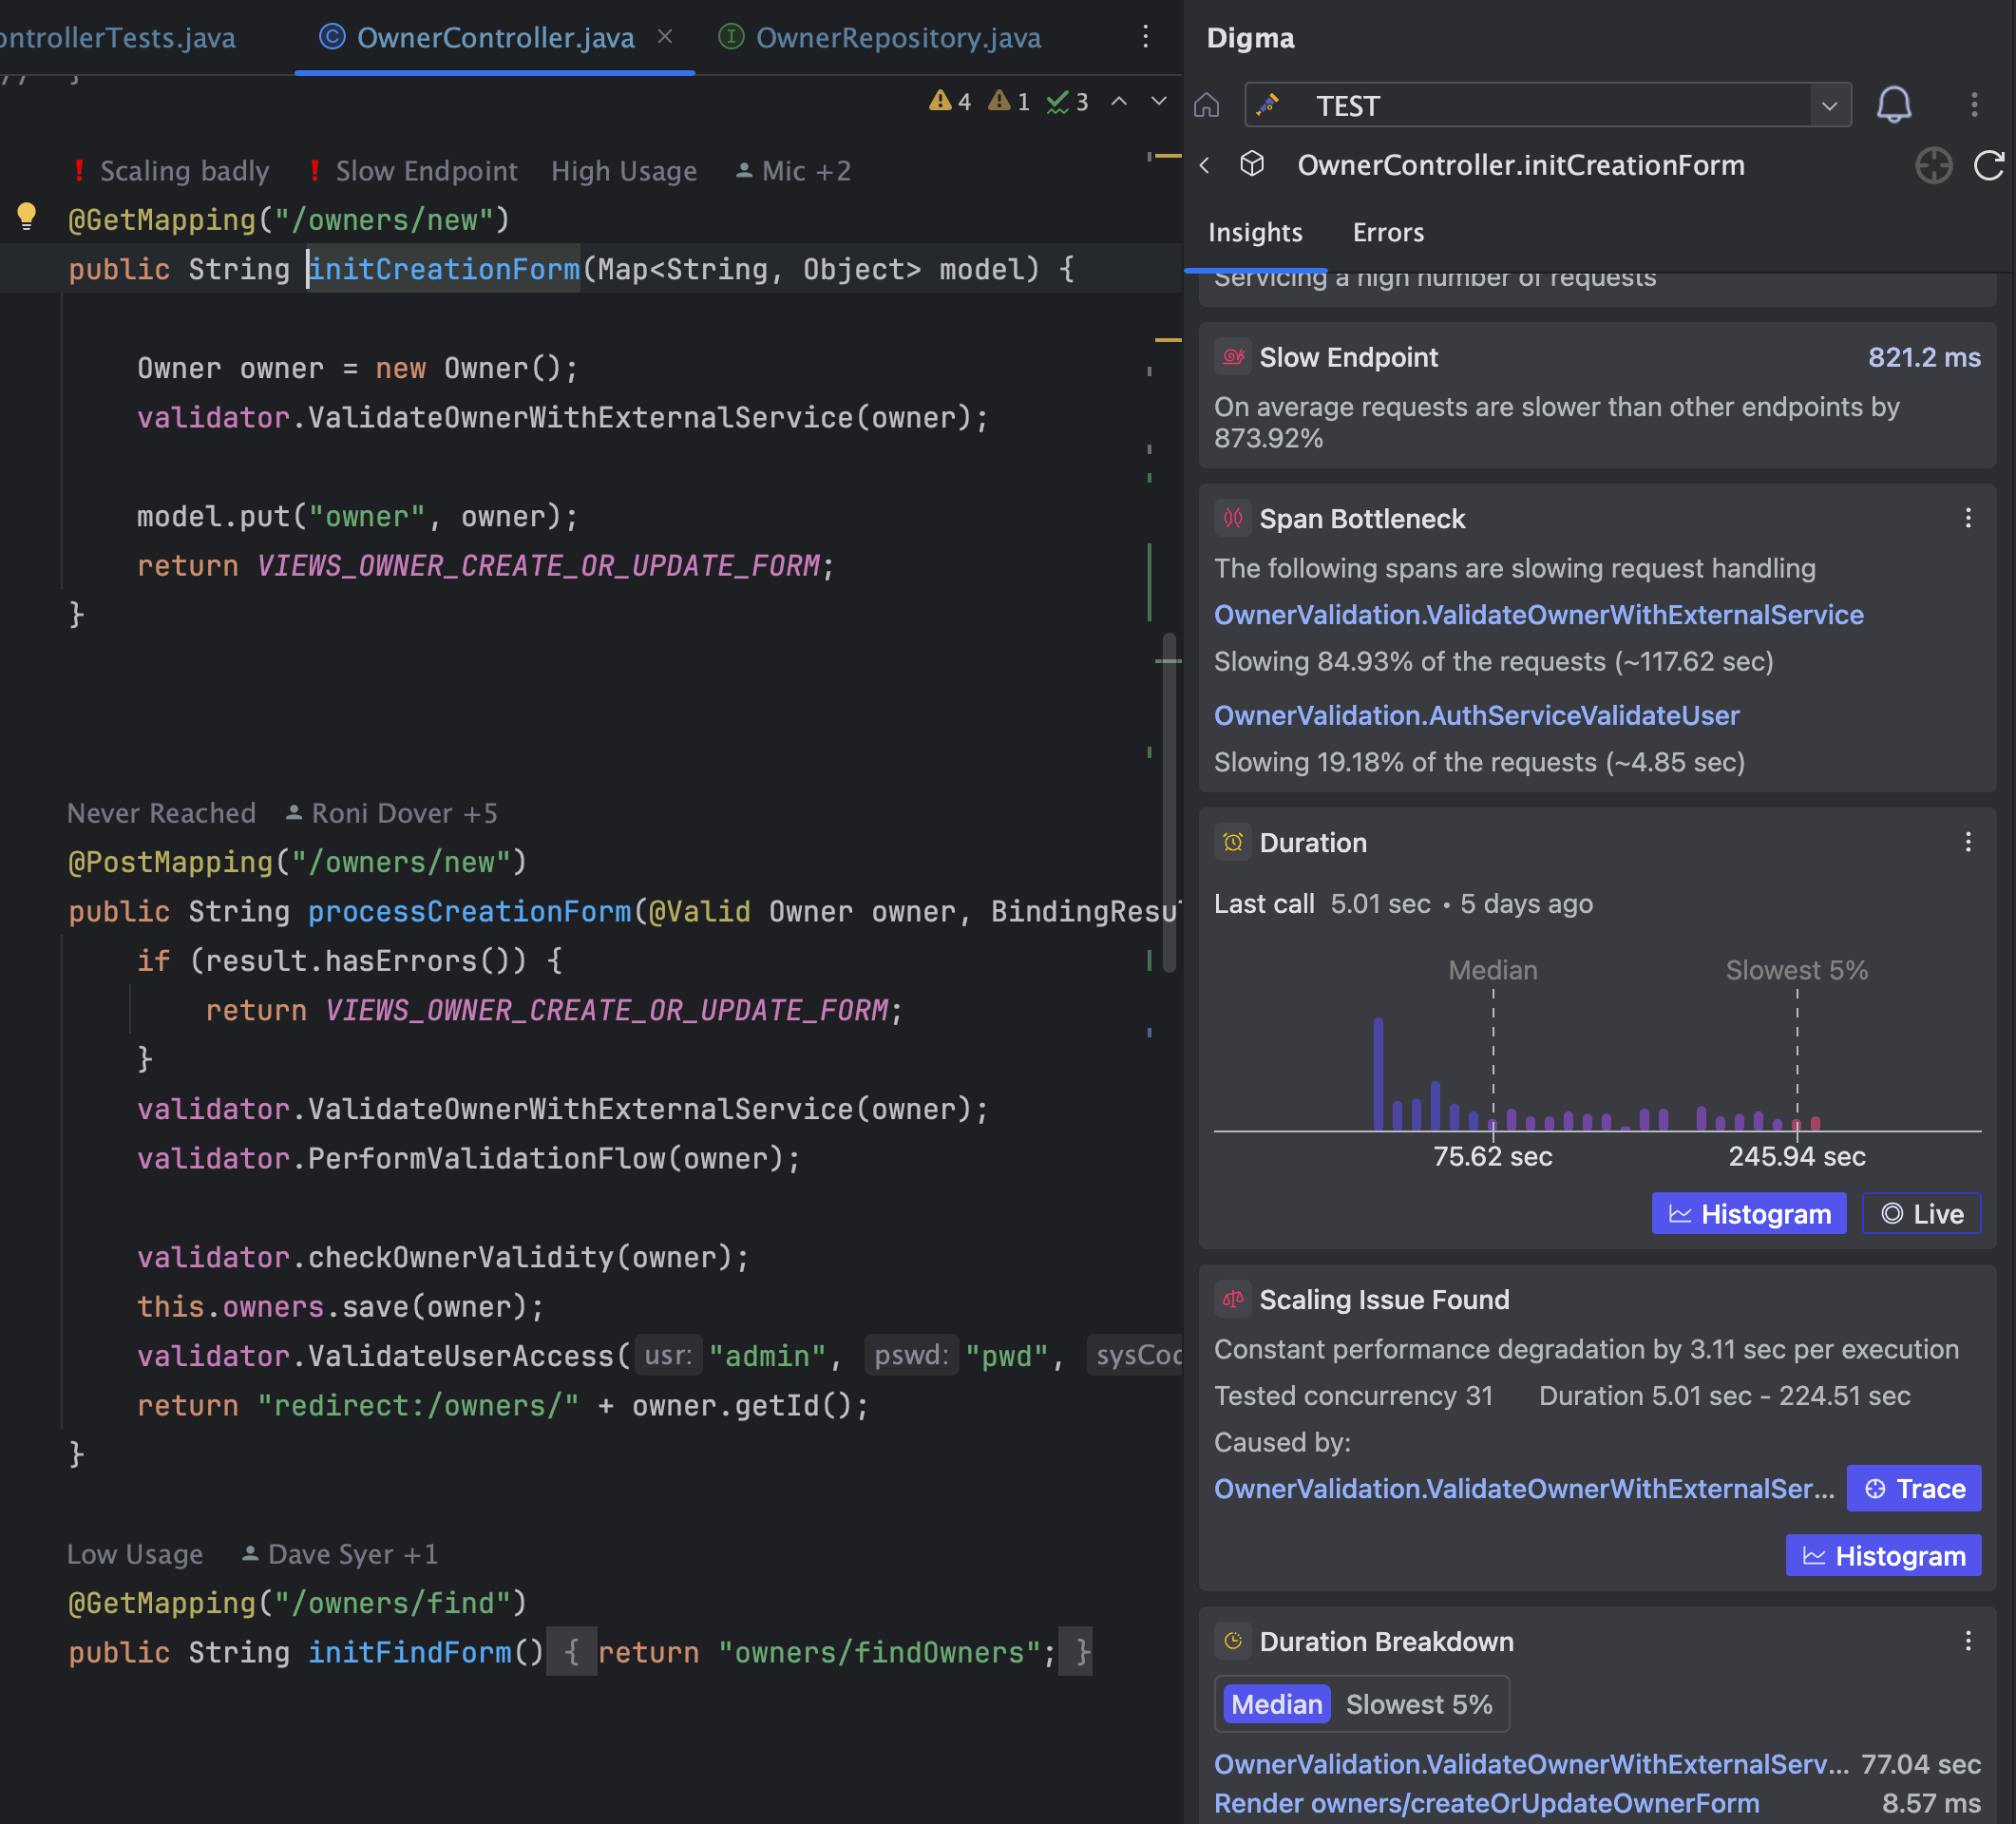Click the High Usage code lens
Viewport: 2016px width, 1824px height.
(x=624, y=171)
